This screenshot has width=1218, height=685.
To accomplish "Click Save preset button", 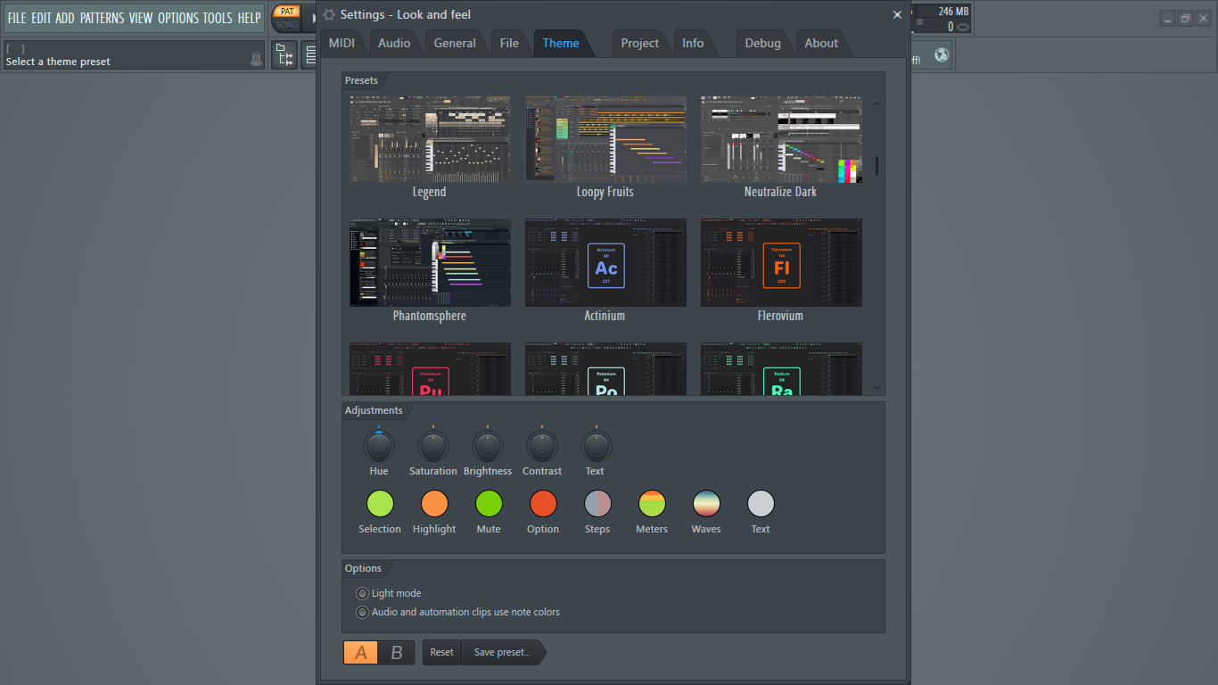I will click(x=502, y=653).
